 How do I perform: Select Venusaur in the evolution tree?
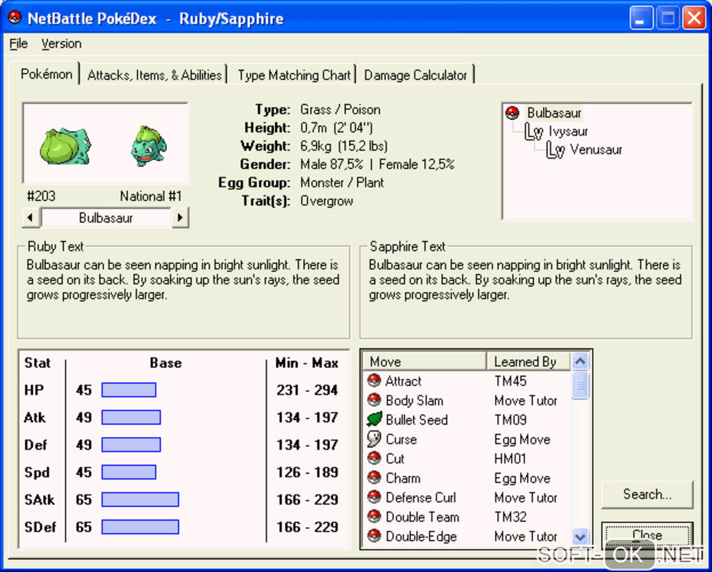tap(595, 150)
